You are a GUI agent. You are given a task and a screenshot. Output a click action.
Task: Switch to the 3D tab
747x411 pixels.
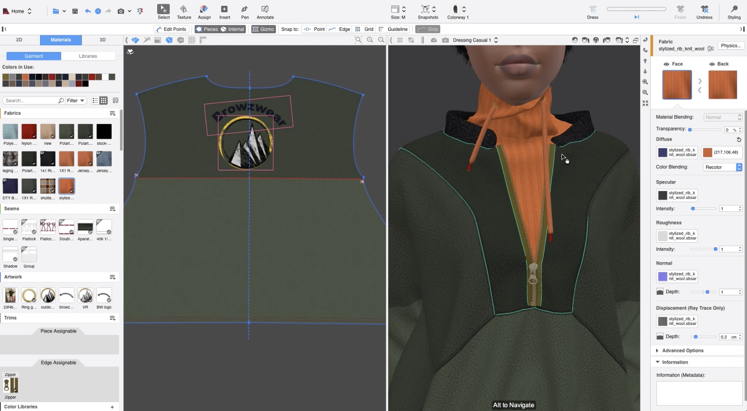click(102, 40)
